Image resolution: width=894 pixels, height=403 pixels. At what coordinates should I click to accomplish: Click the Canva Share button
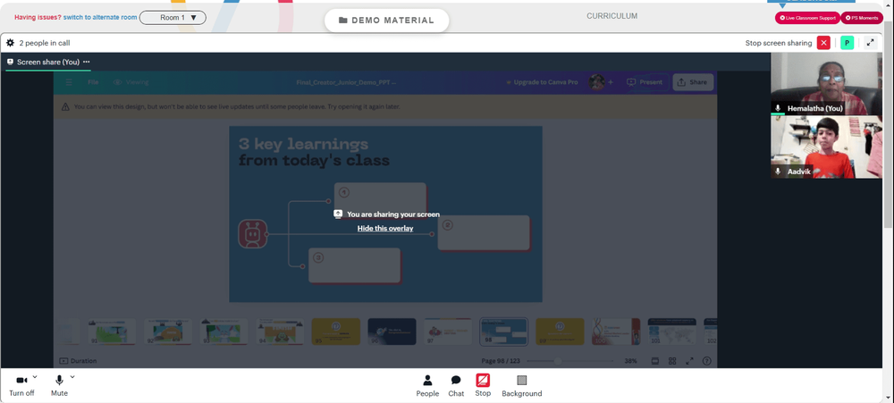[693, 82]
